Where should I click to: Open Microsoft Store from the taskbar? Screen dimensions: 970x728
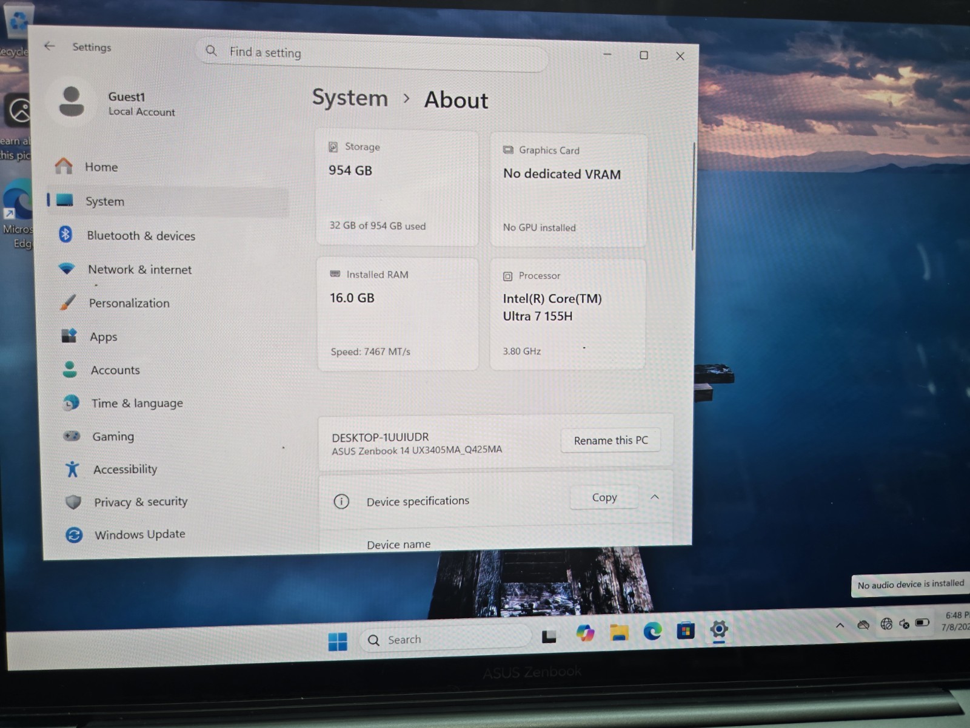coord(686,631)
